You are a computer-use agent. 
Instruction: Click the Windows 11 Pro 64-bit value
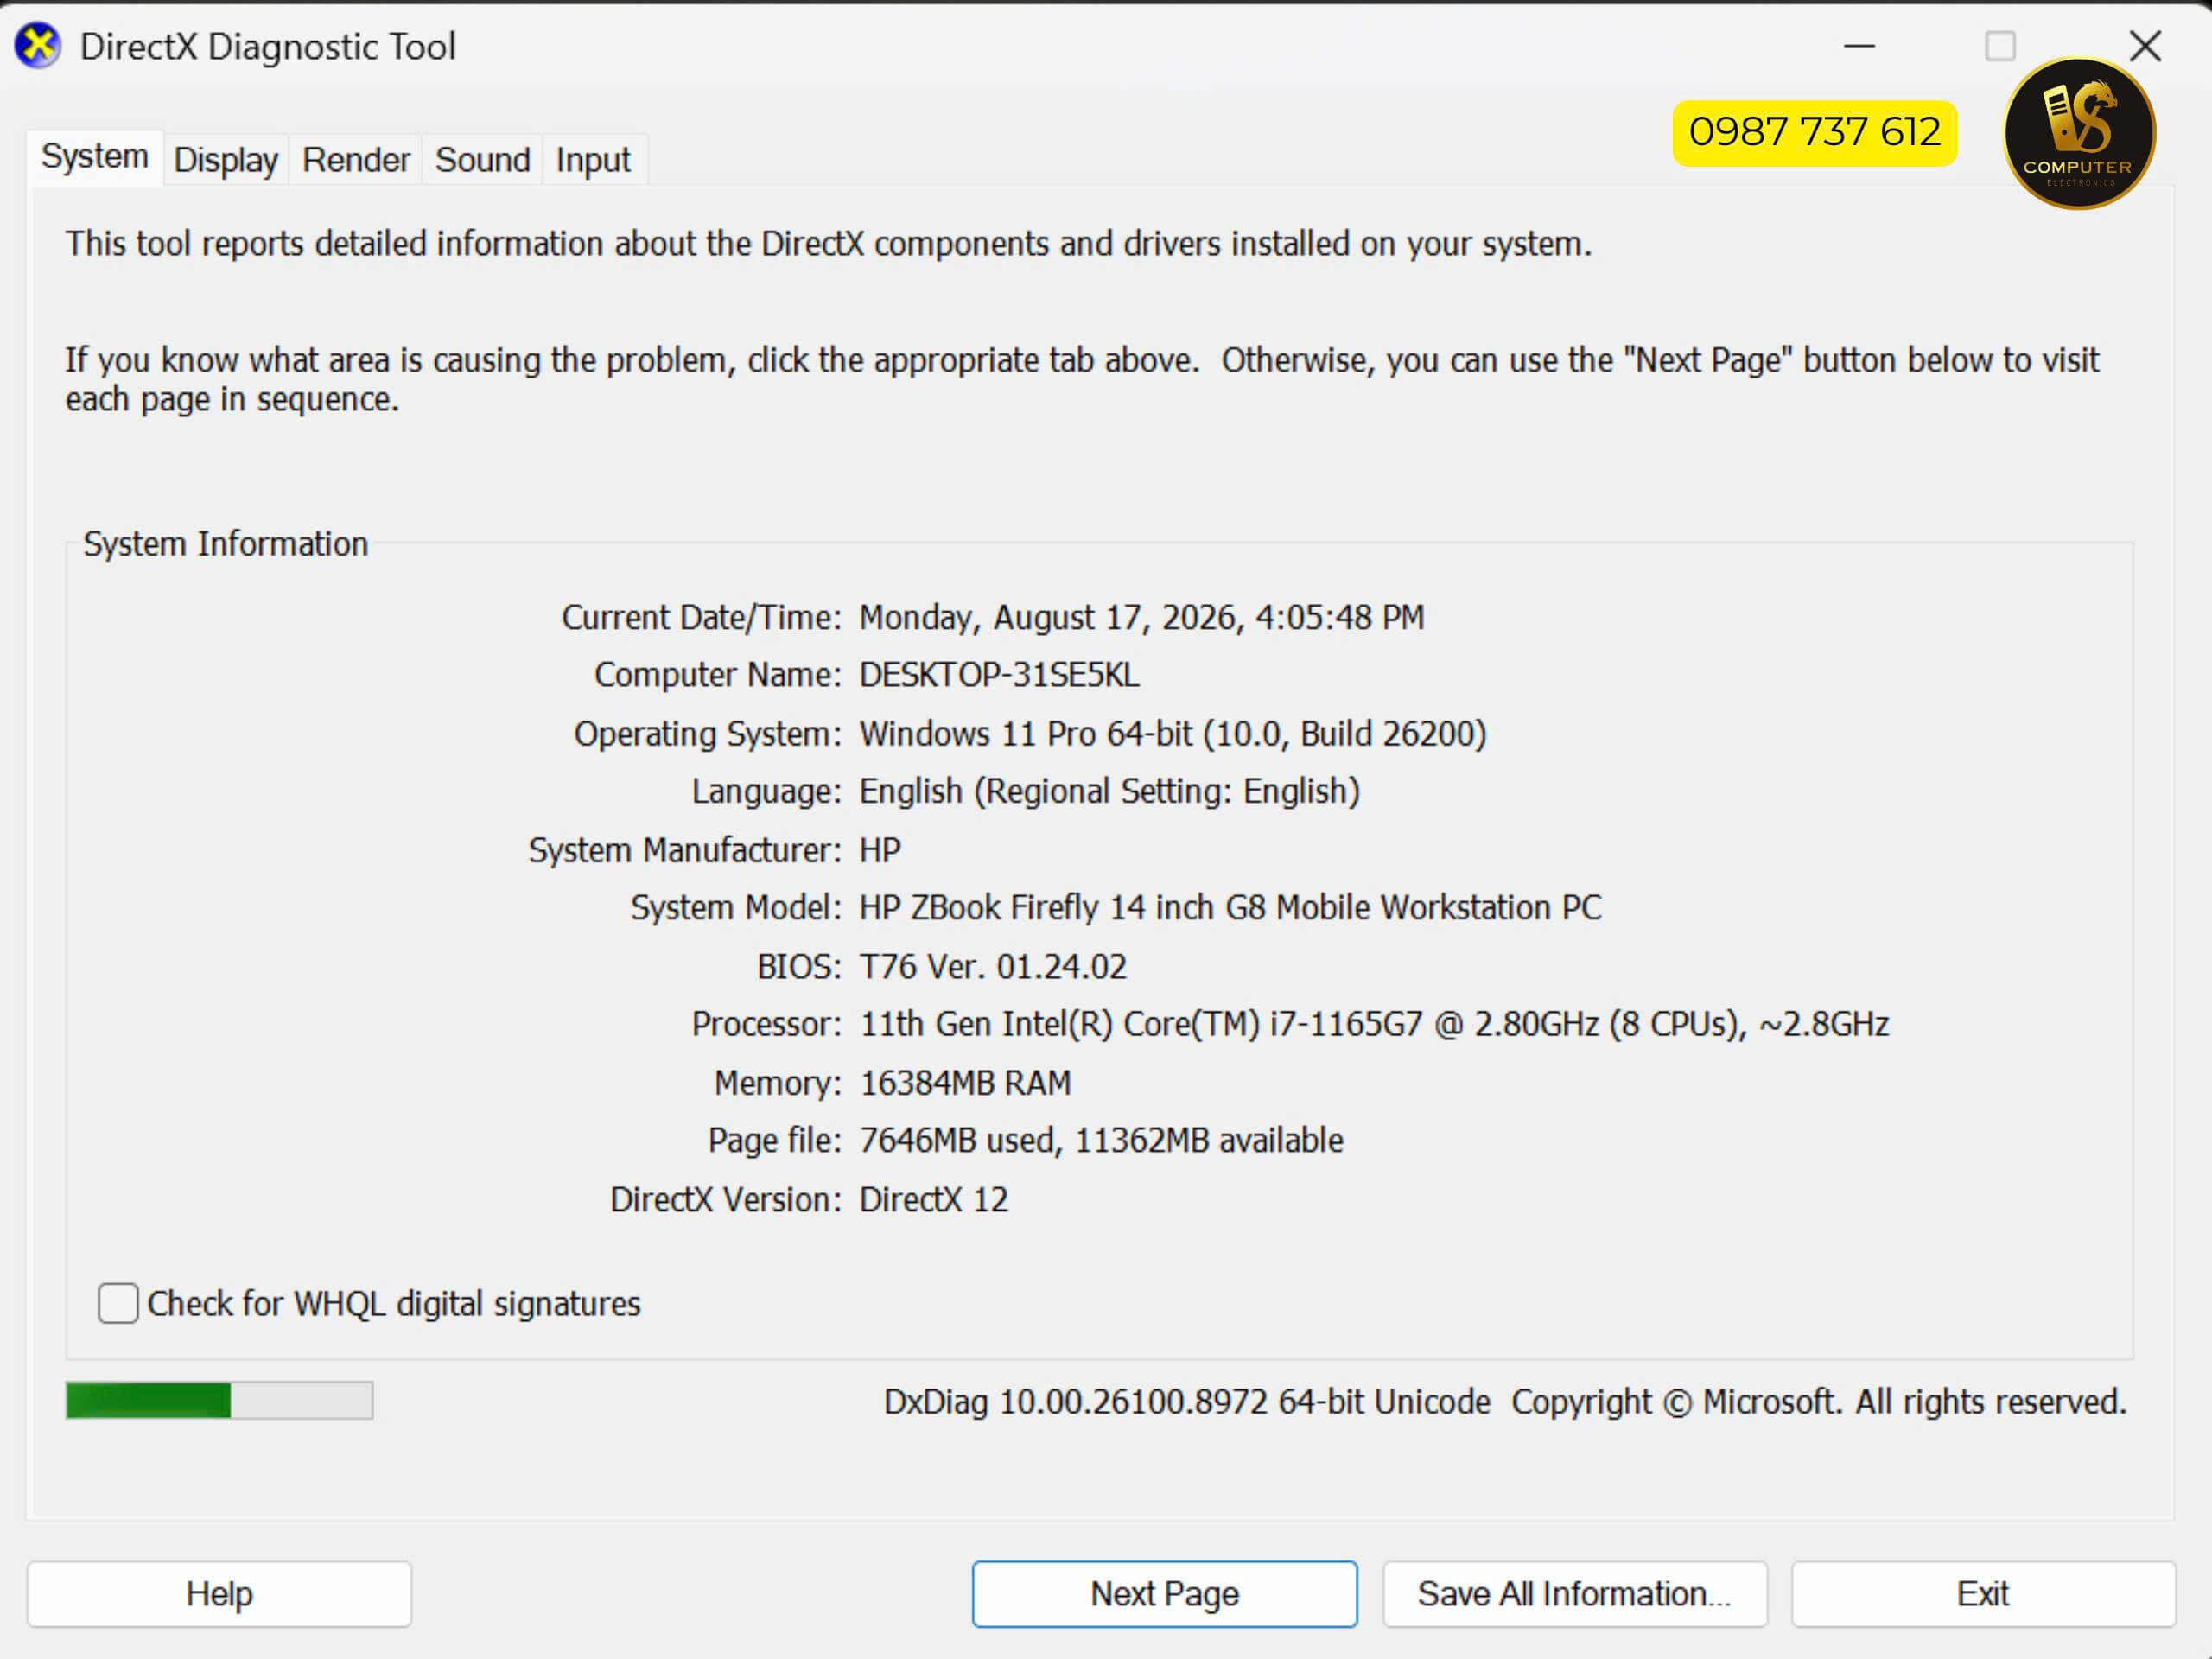pos(1173,734)
